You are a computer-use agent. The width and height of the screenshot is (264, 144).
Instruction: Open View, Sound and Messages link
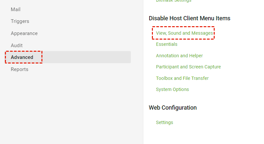(184, 33)
